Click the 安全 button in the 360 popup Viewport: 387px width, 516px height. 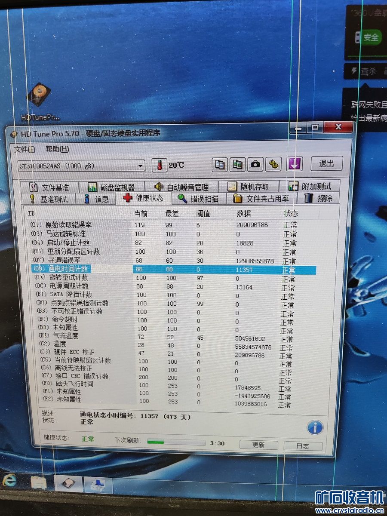(368, 37)
